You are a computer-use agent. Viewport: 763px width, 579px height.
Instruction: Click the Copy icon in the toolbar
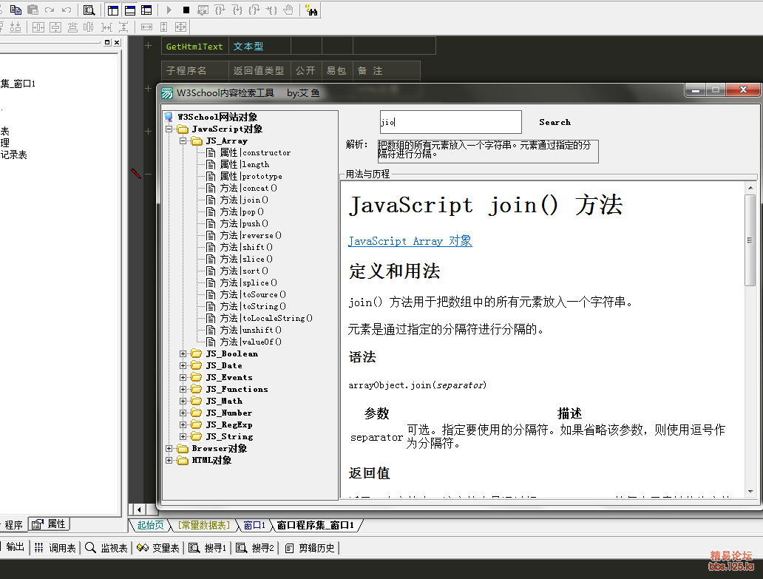[x=16, y=10]
